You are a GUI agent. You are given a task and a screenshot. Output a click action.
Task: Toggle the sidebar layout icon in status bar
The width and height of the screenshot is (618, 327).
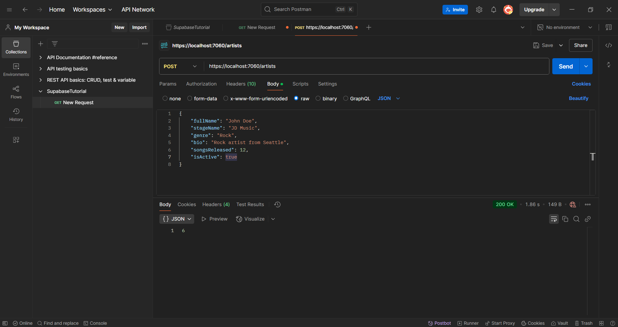pos(5,323)
